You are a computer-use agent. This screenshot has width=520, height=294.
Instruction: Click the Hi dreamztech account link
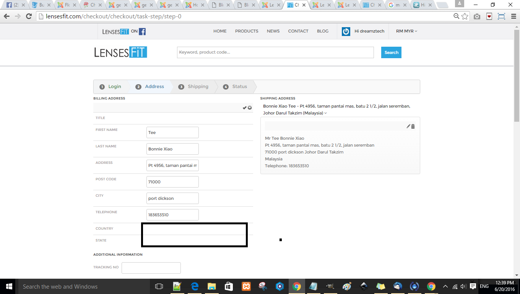click(369, 31)
